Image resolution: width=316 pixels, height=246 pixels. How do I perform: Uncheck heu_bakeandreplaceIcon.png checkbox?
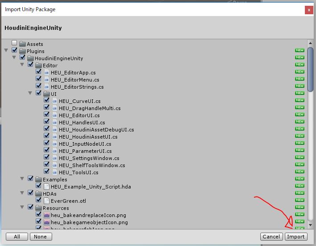38,214
